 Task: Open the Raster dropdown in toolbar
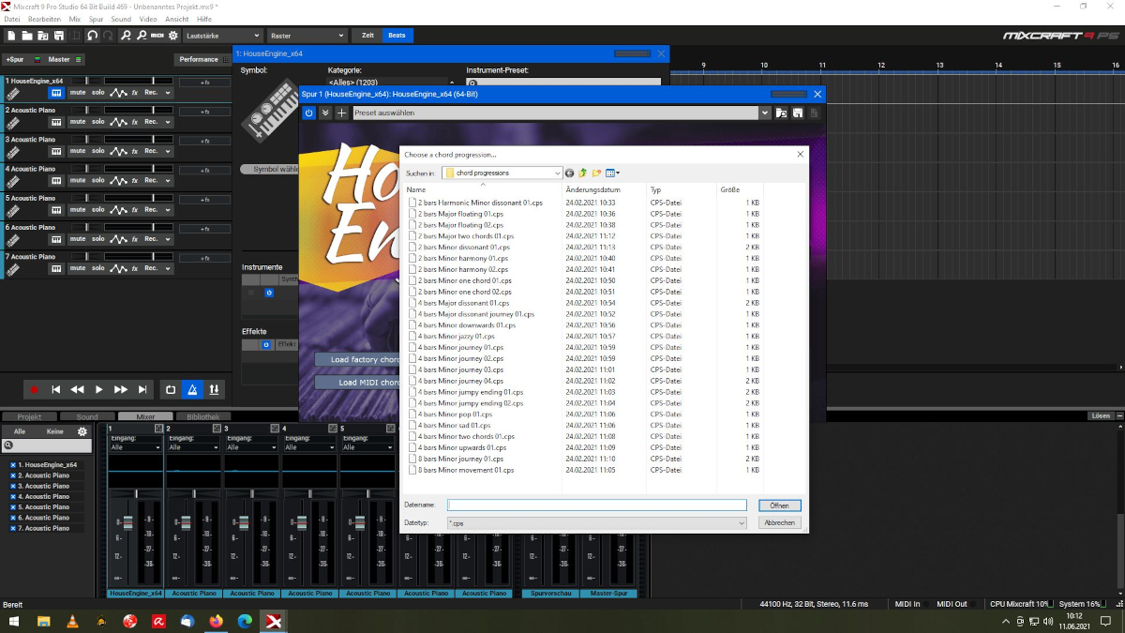click(307, 36)
